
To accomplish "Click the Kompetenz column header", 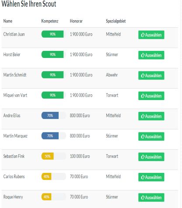I will coord(50,21).
